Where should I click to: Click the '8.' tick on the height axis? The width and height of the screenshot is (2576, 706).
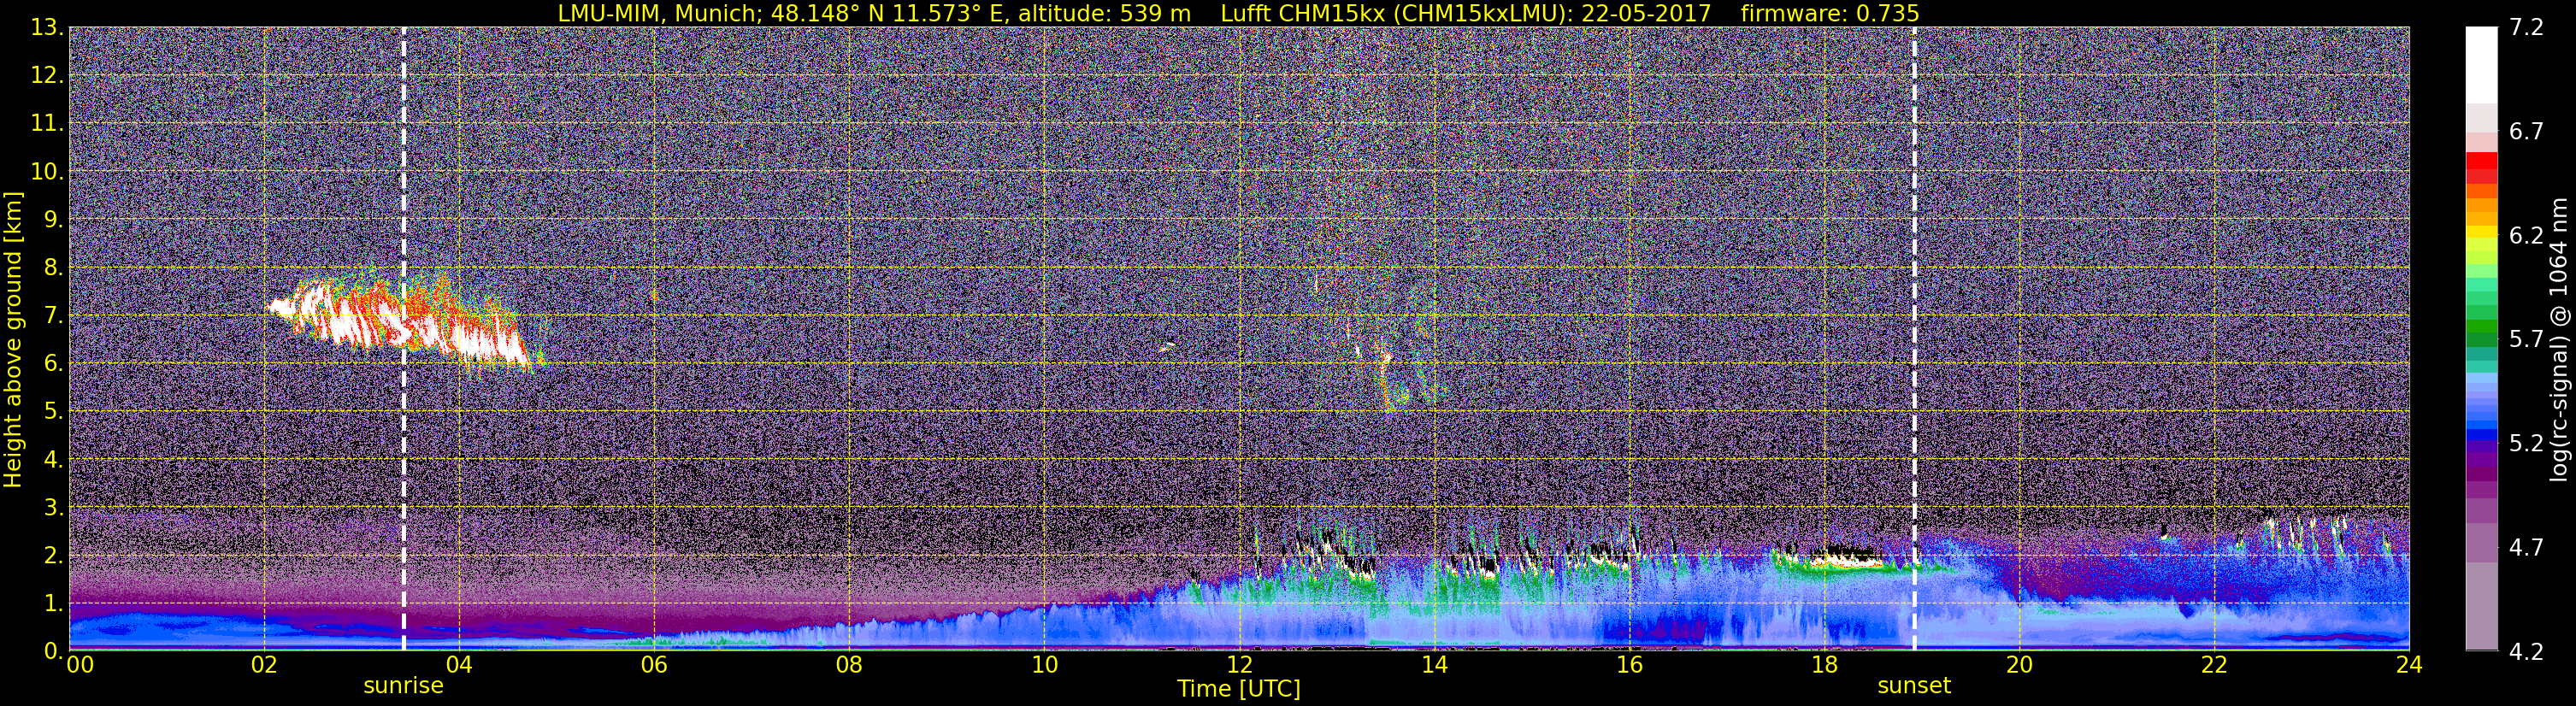(x=53, y=267)
